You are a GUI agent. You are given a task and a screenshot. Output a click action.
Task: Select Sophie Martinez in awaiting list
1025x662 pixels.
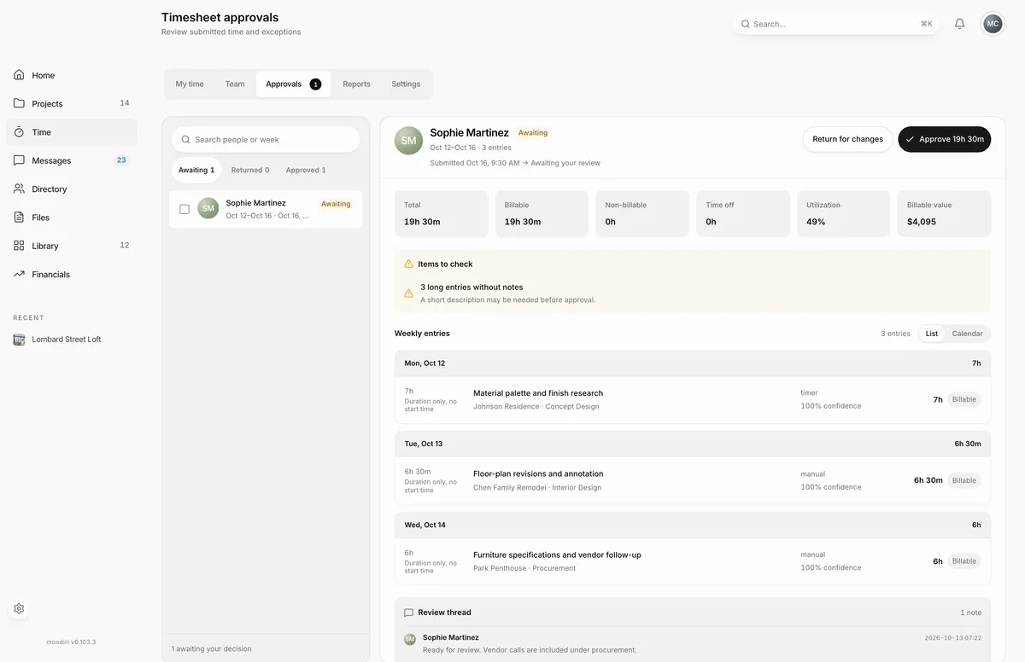coord(266,209)
